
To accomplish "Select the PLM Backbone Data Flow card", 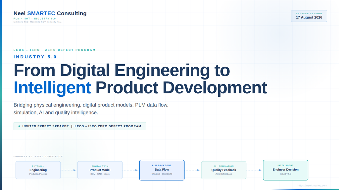I will tap(162, 170).
